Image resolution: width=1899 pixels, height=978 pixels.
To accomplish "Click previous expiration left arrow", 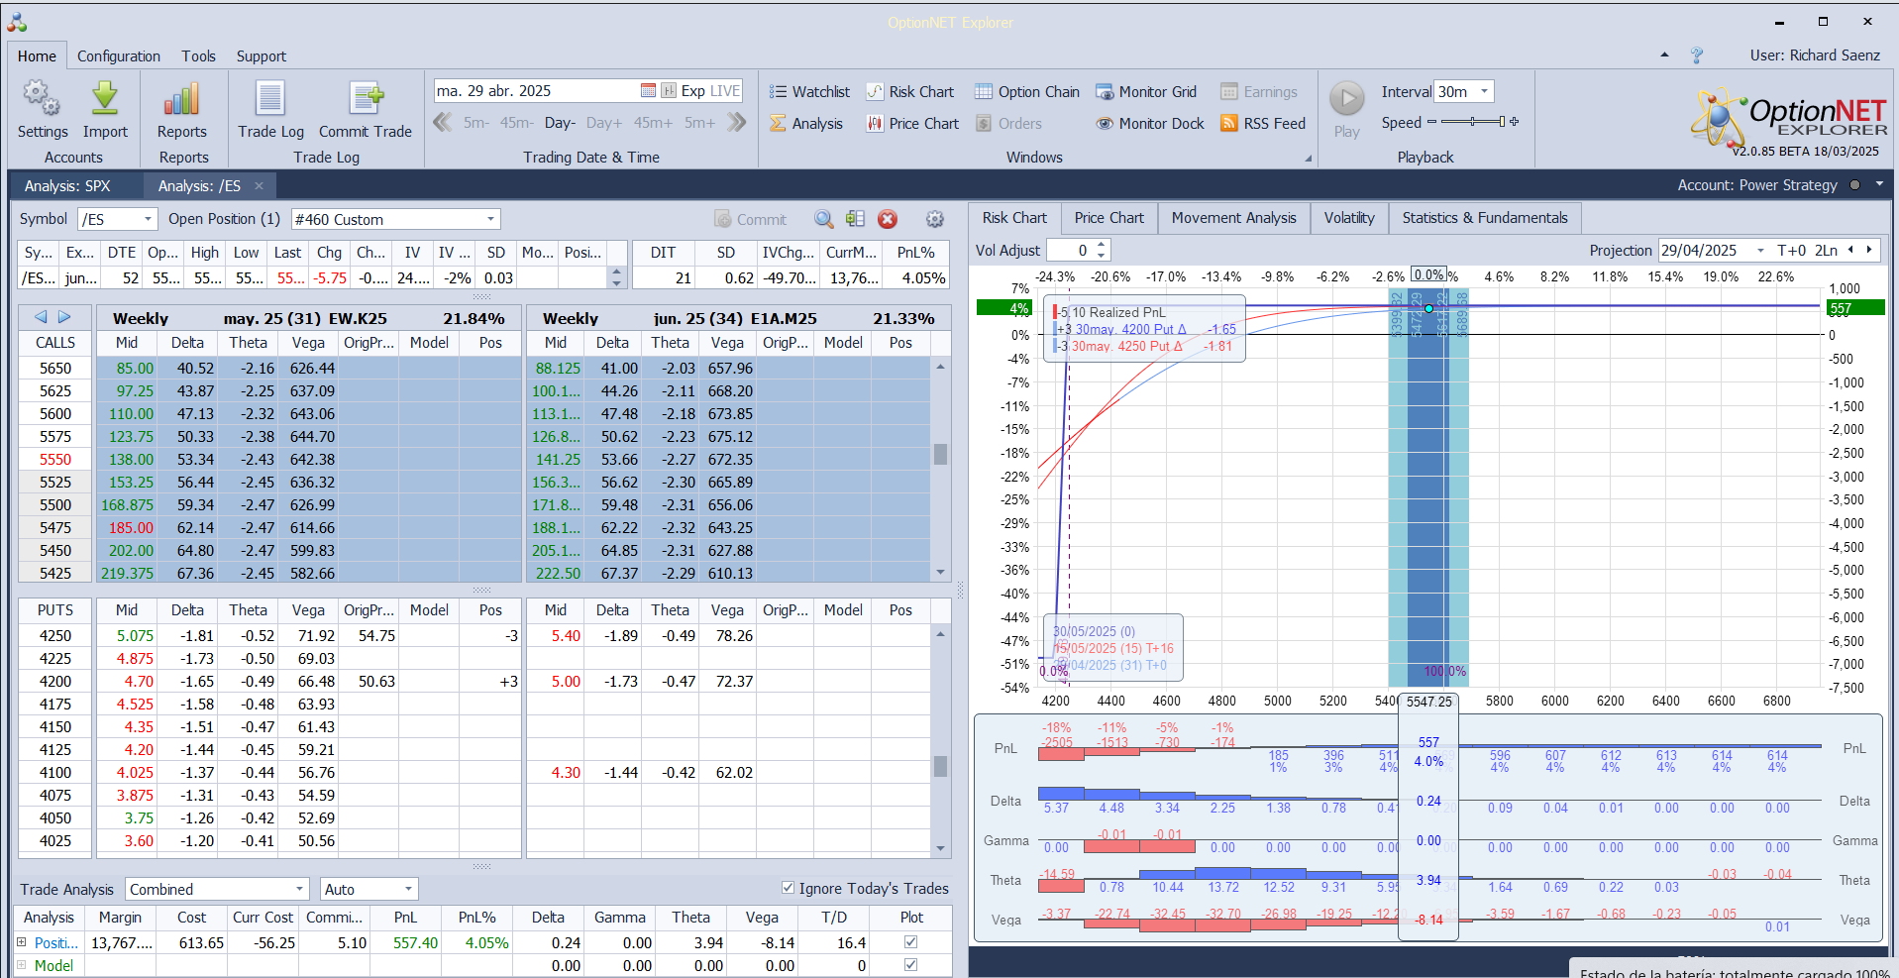I will [41, 317].
